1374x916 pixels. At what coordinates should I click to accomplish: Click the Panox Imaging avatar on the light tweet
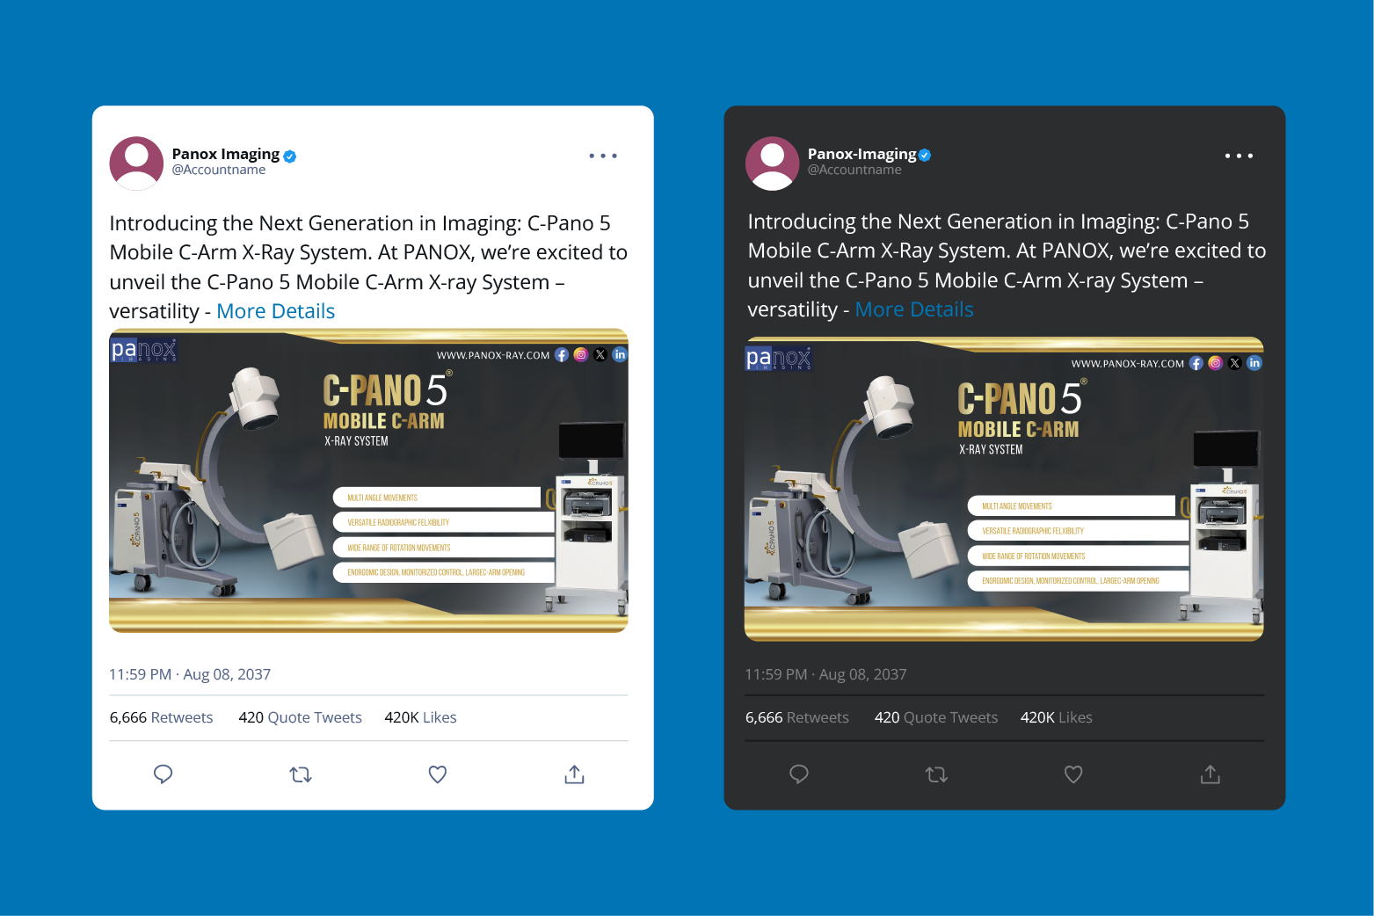136,164
